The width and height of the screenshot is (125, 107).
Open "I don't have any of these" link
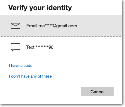click(x=31, y=76)
